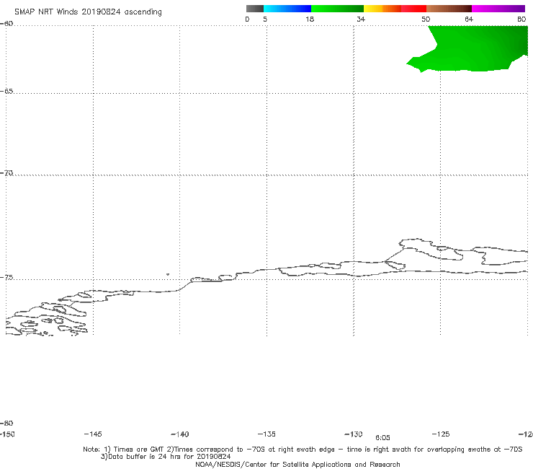Click the latitude label '-65'

coord(6,92)
